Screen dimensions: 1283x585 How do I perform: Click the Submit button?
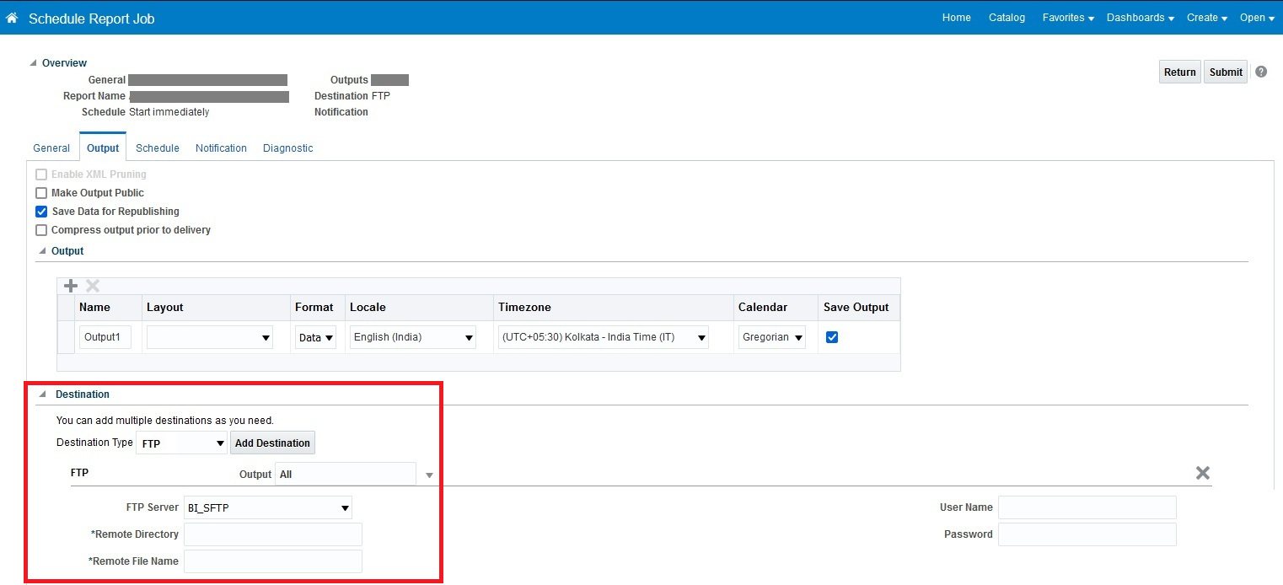(x=1226, y=72)
